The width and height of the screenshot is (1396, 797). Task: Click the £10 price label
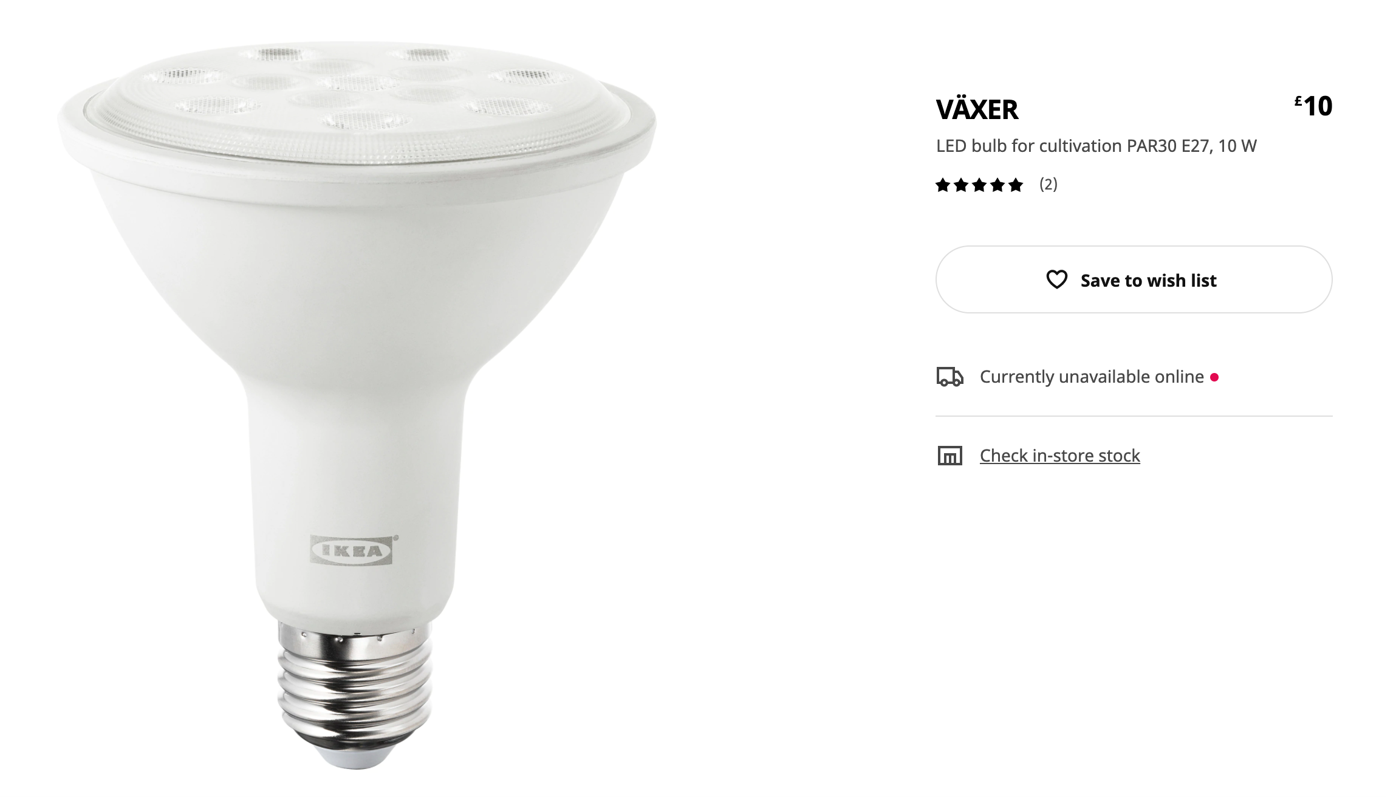coord(1313,106)
